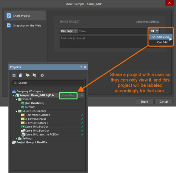Open the Advanced Settings link
Screen dimensions: 176x173
tap(148, 22)
